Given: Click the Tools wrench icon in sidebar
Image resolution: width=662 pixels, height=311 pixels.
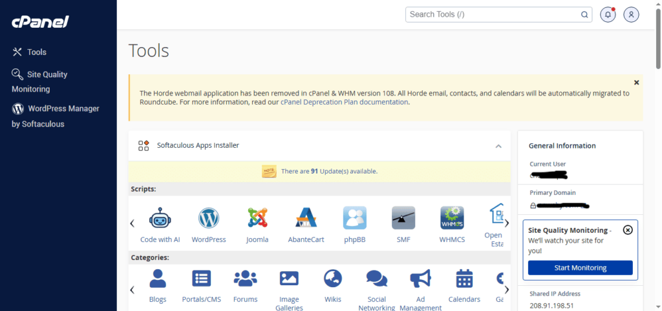Looking at the screenshot, I should 17,52.
